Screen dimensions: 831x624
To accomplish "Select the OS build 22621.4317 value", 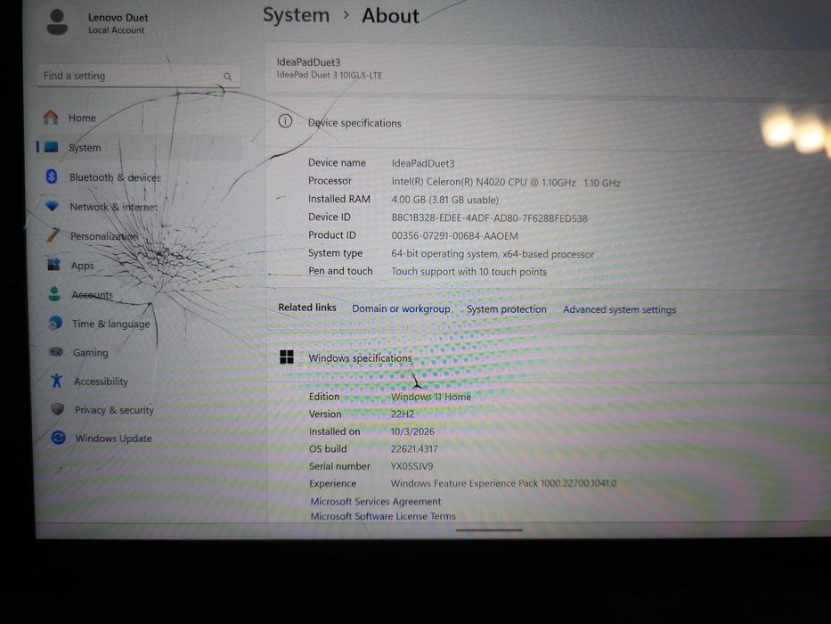I will coord(414,448).
